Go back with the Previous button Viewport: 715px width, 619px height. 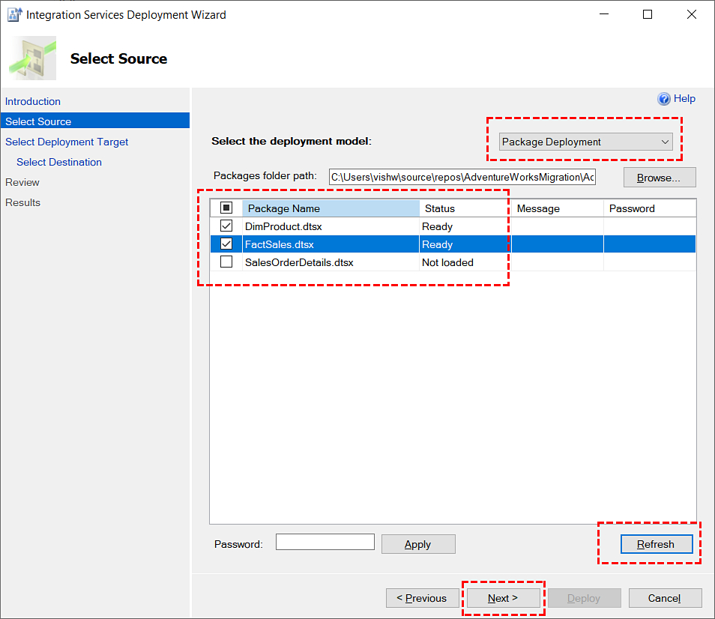422,598
